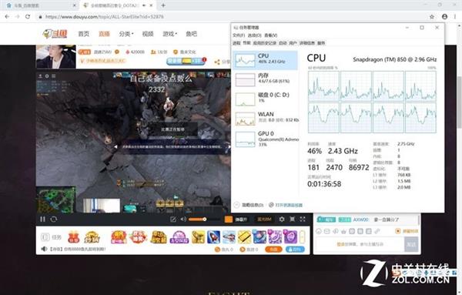This screenshot has width=462, height=295.
Task: Open the 查看(V) menu in Task Manager
Action: [x=271, y=35]
